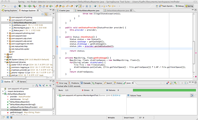The width and height of the screenshot is (198, 120).
Task: Toggle Hide Fields in Outline toolbar
Action: point(40,86)
